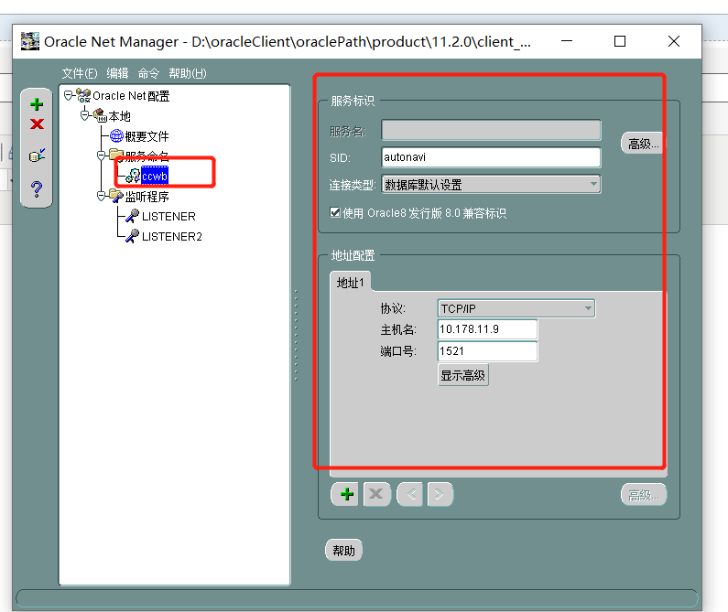
Task: Collapse the listeners folder expander
Action: 101,197
